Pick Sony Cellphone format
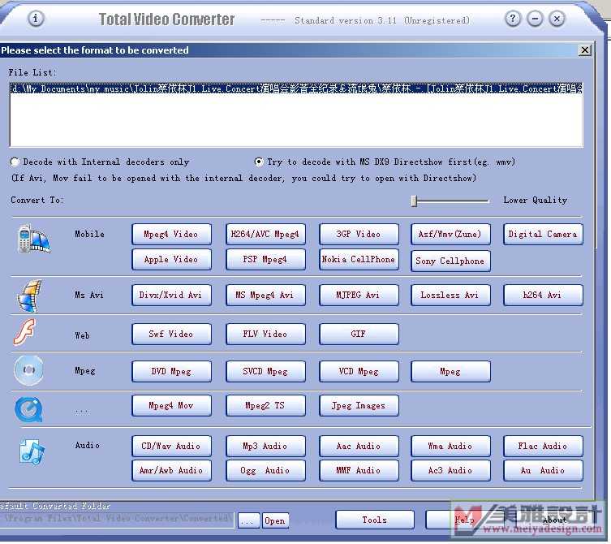Screen dimensions: 611x544 (x=450, y=261)
